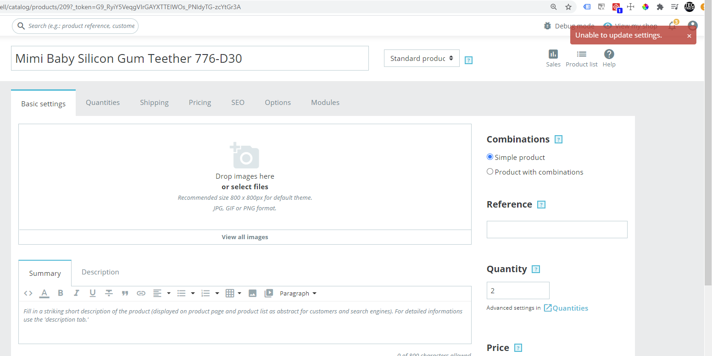Screen dimensions: 712x356
Task: Toggle underline formatting in summary editor
Action: [x=93, y=293]
